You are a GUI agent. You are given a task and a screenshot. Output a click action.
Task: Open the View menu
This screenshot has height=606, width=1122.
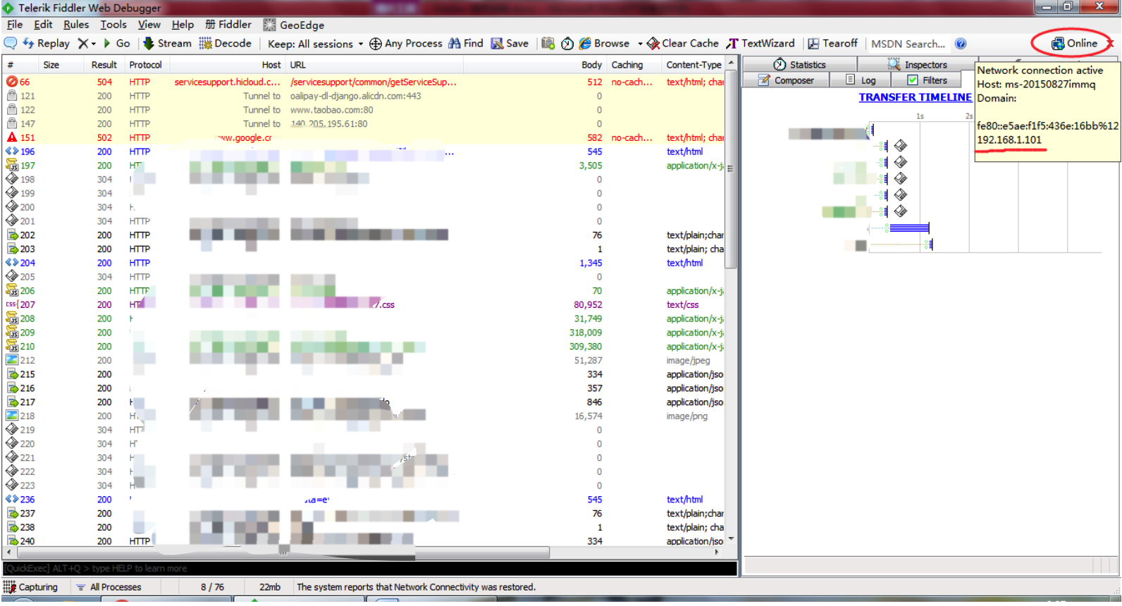click(x=149, y=25)
